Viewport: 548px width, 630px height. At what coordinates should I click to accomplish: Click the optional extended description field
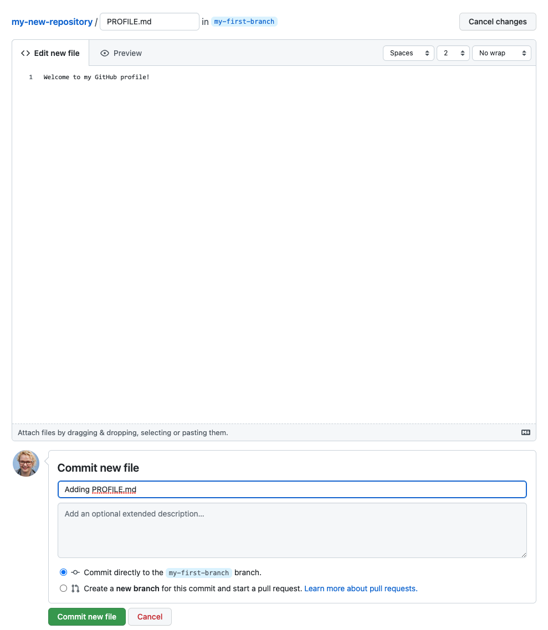coord(292,530)
